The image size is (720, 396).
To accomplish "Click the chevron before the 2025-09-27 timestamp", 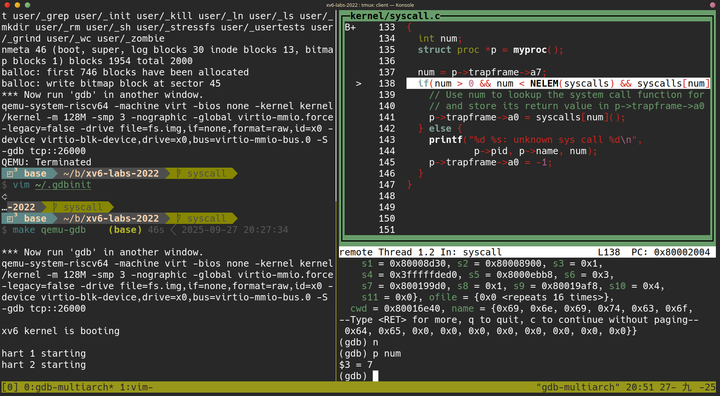I will tap(173, 230).
